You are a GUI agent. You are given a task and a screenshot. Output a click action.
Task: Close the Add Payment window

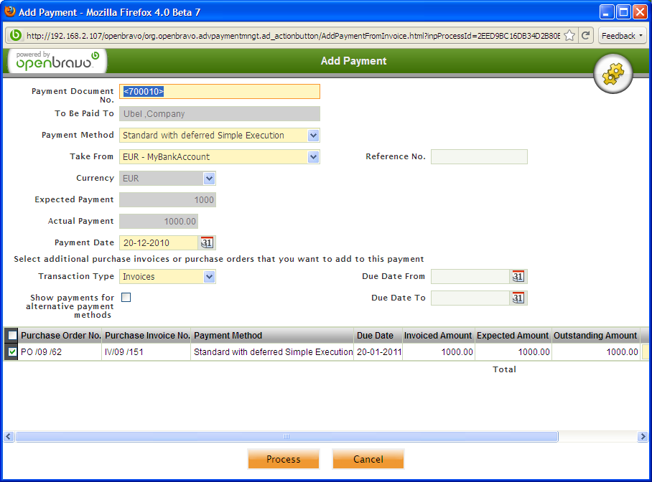pos(640,12)
